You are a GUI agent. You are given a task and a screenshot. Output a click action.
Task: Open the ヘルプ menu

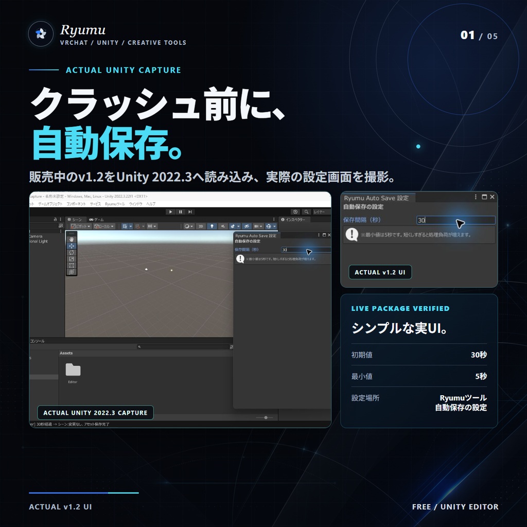(151, 204)
